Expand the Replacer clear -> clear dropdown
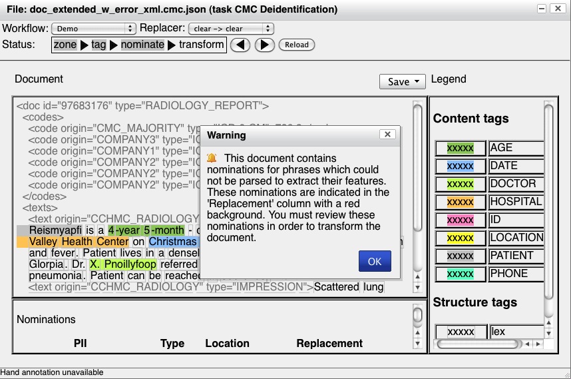 231,29
